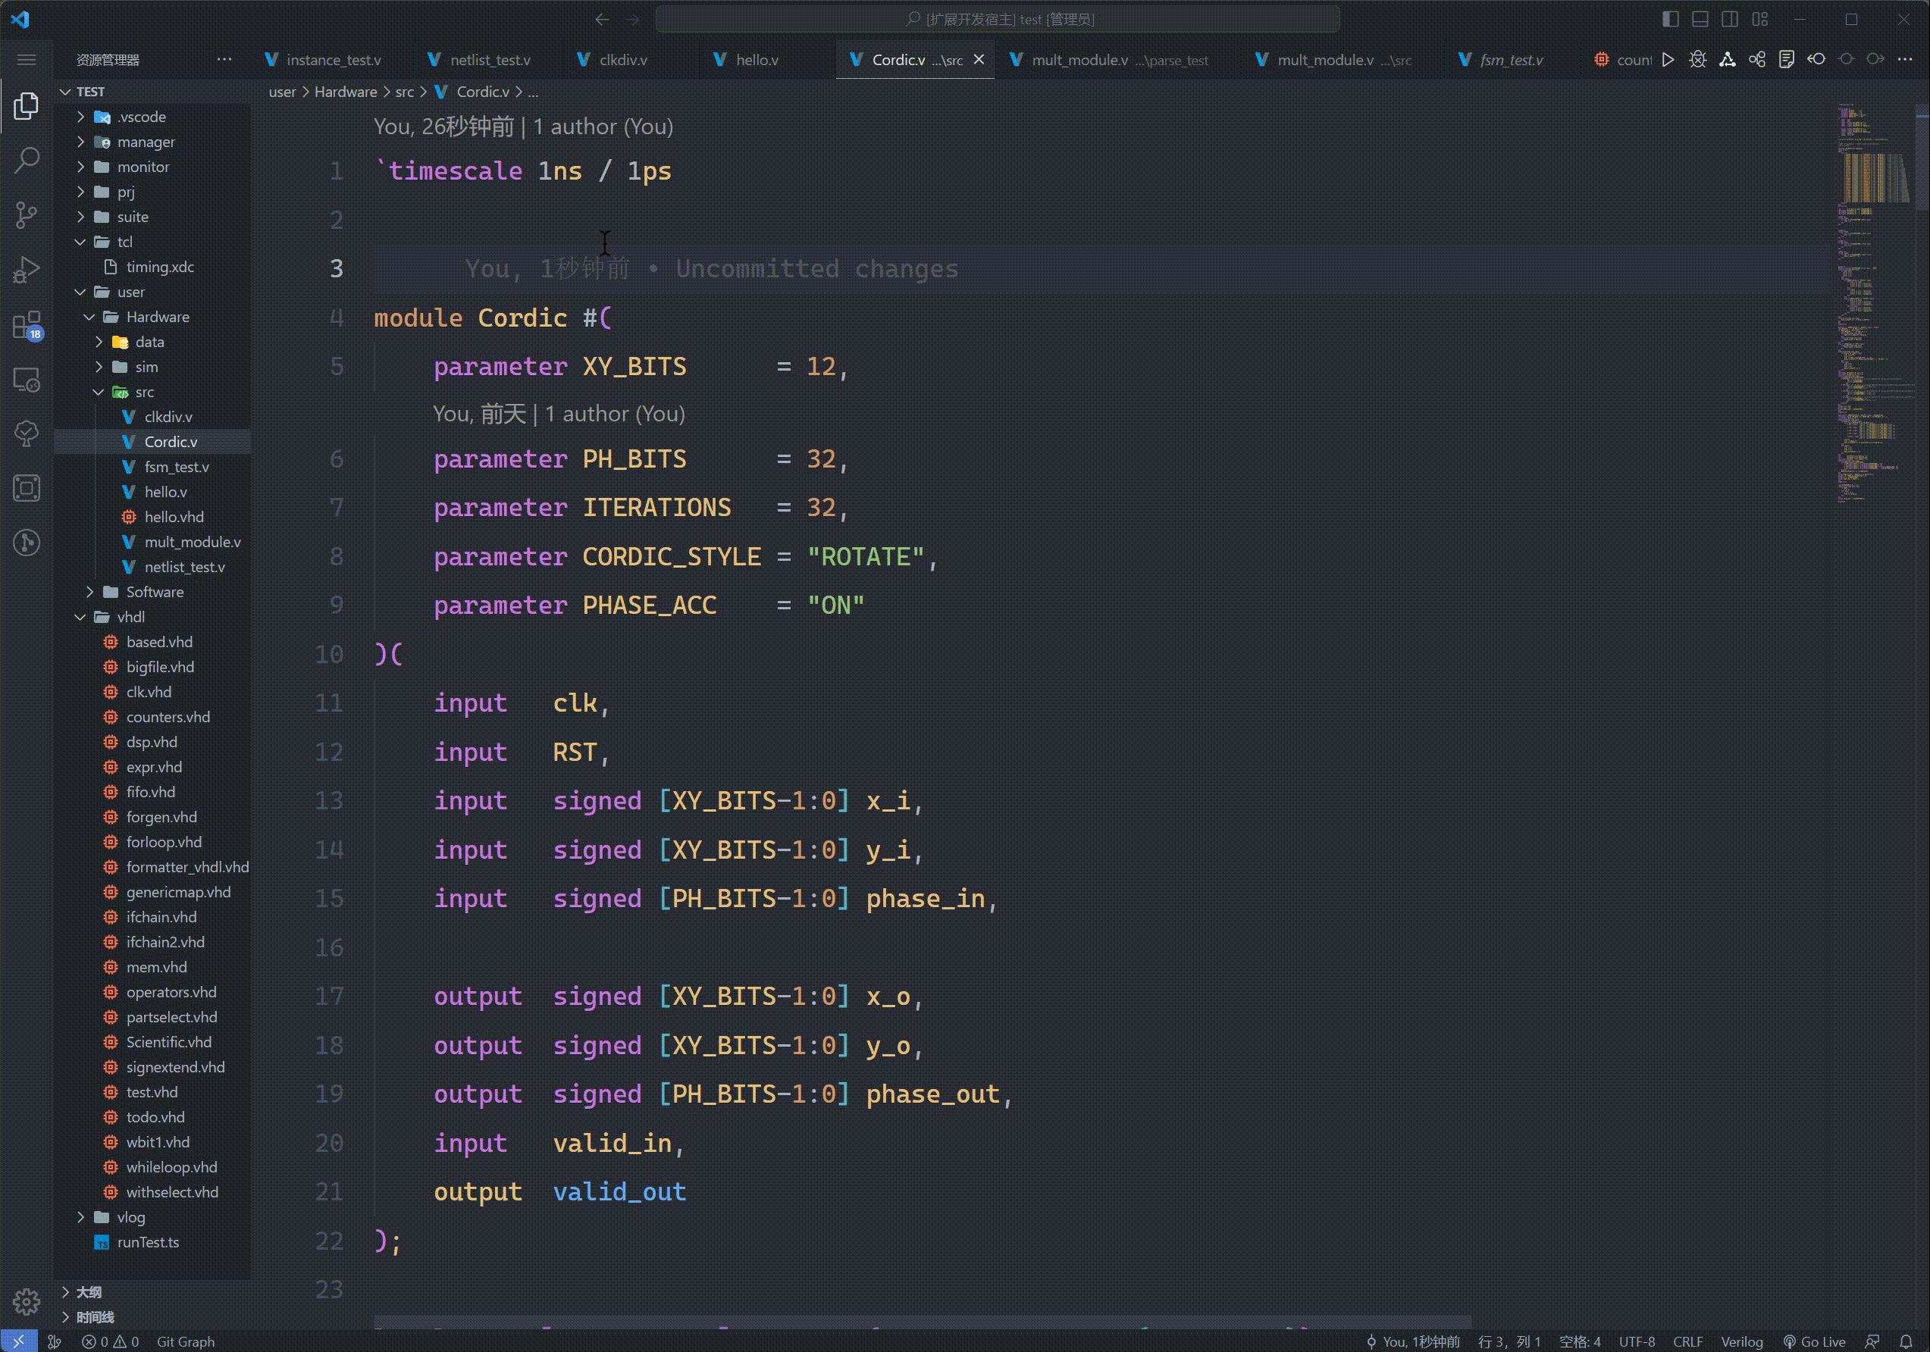Click the connected-circles icon in editor toolbar
Image resolution: width=1930 pixels, height=1352 pixels.
click(x=1757, y=60)
